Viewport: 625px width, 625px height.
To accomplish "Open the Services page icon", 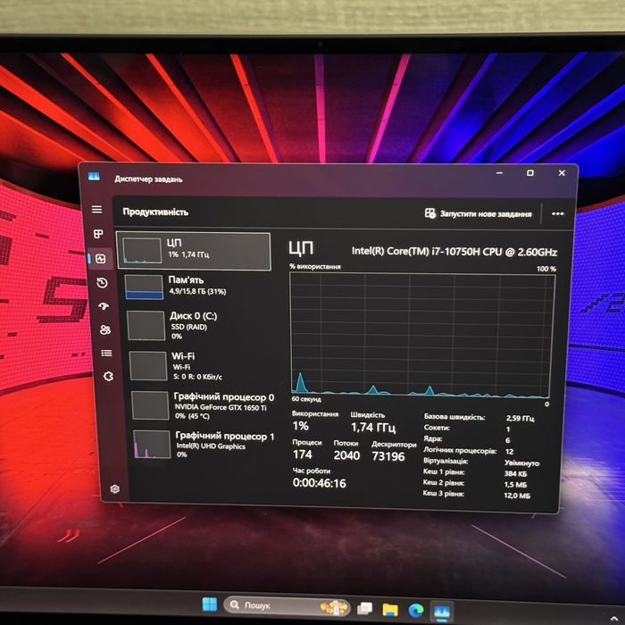I will (108, 376).
